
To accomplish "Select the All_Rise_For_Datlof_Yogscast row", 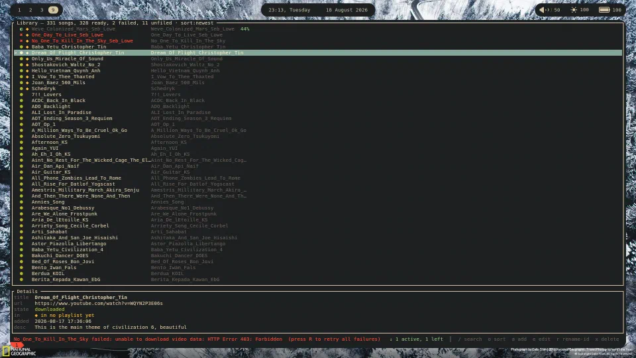I will 318,184.
